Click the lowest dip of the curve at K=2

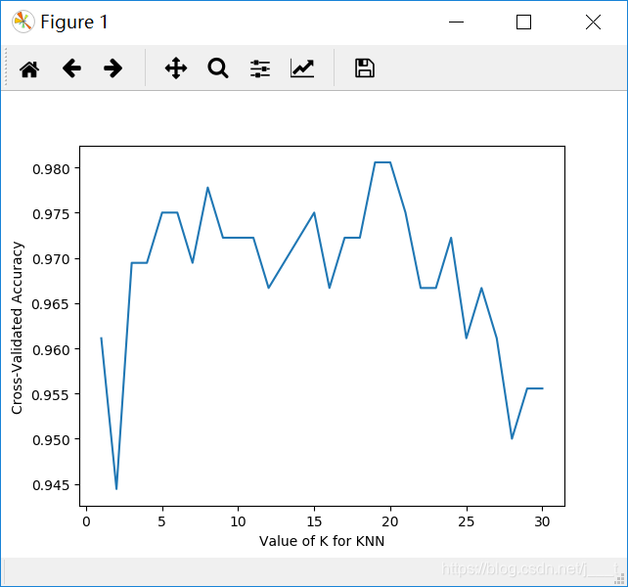[116, 488]
